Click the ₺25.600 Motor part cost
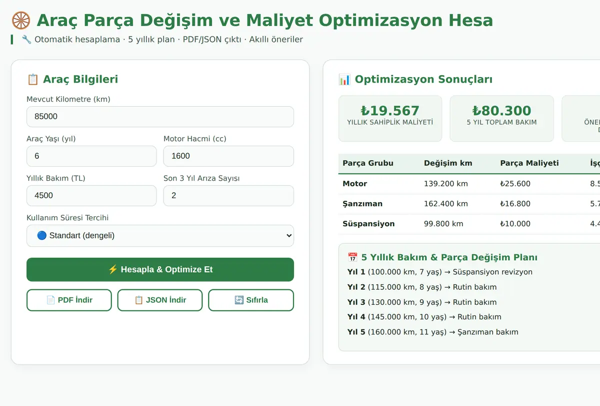 point(515,184)
